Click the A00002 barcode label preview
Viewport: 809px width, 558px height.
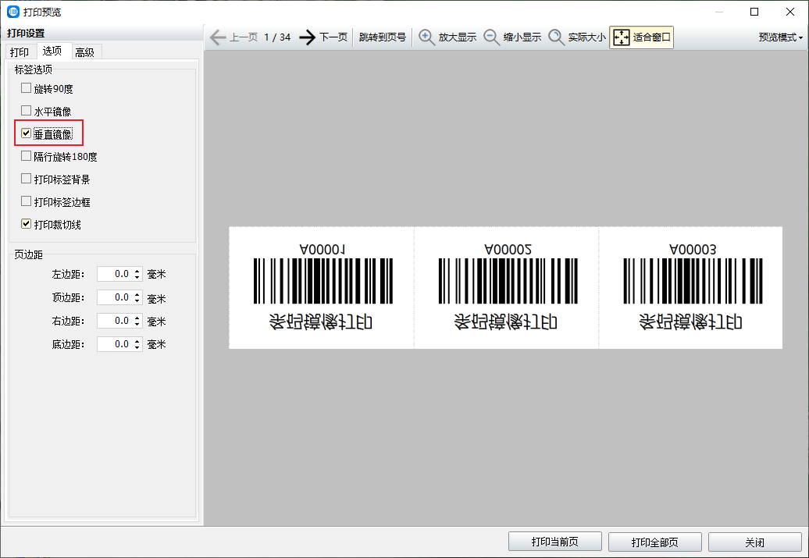[506, 287]
